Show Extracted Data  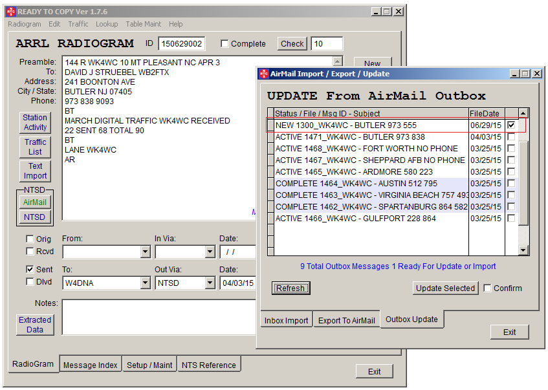(35, 325)
